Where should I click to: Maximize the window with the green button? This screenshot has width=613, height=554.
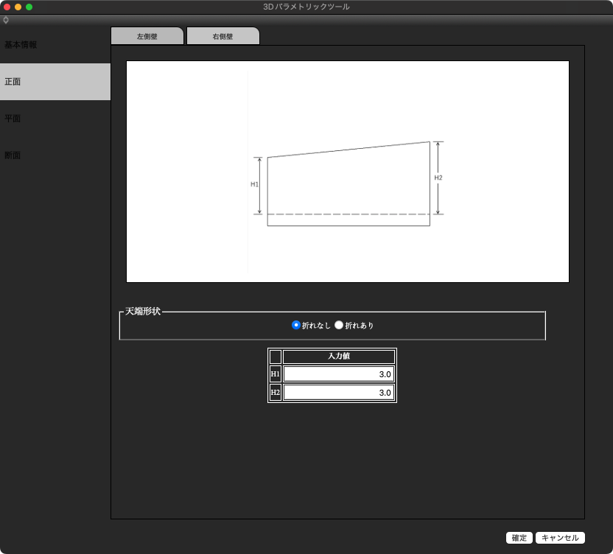click(29, 7)
